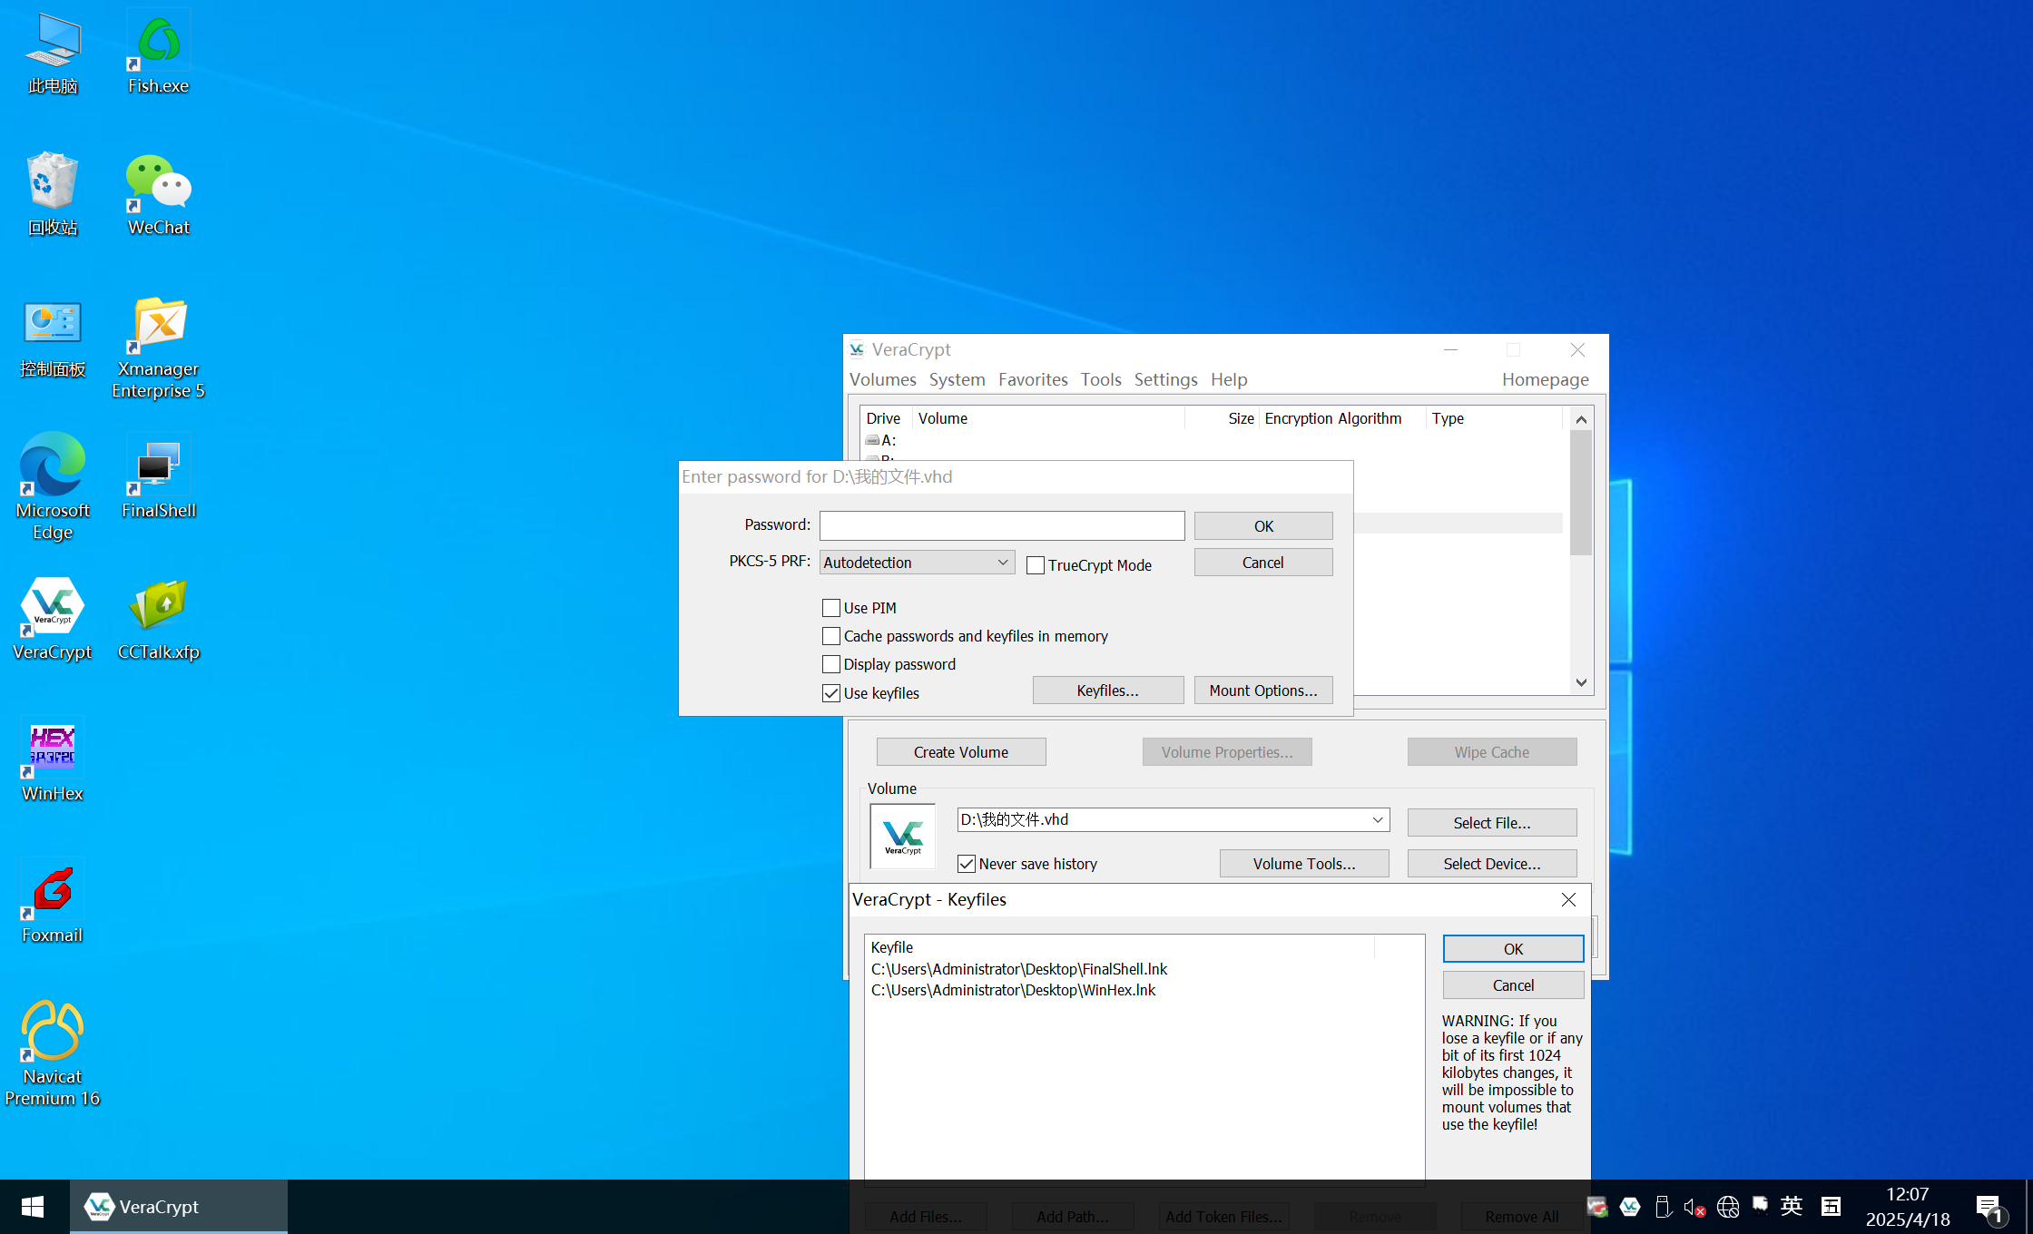The height and width of the screenshot is (1234, 2033).
Task: Select FinalShell.lnk keyfile entry
Action: (1019, 969)
